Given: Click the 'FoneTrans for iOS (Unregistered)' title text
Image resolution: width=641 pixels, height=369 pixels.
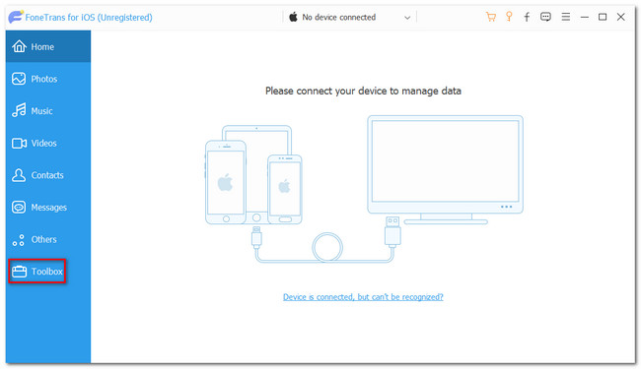Looking at the screenshot, I should coord(89,17).
